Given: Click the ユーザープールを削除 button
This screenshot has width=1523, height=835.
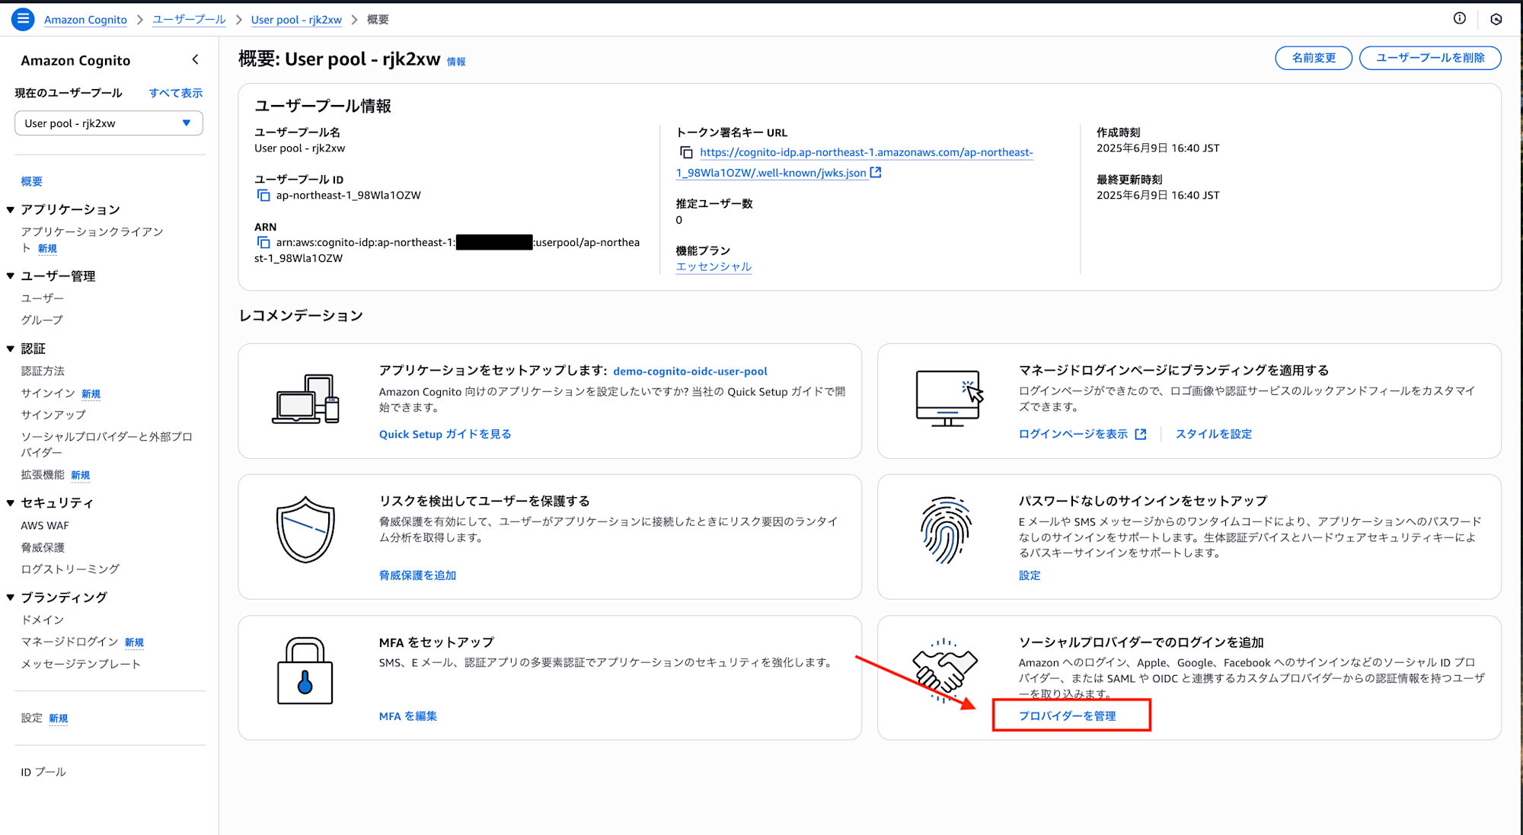Looking at the screenshot, I should pos(1430,58).
